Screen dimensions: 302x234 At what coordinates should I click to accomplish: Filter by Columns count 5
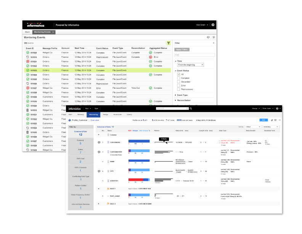80,142
